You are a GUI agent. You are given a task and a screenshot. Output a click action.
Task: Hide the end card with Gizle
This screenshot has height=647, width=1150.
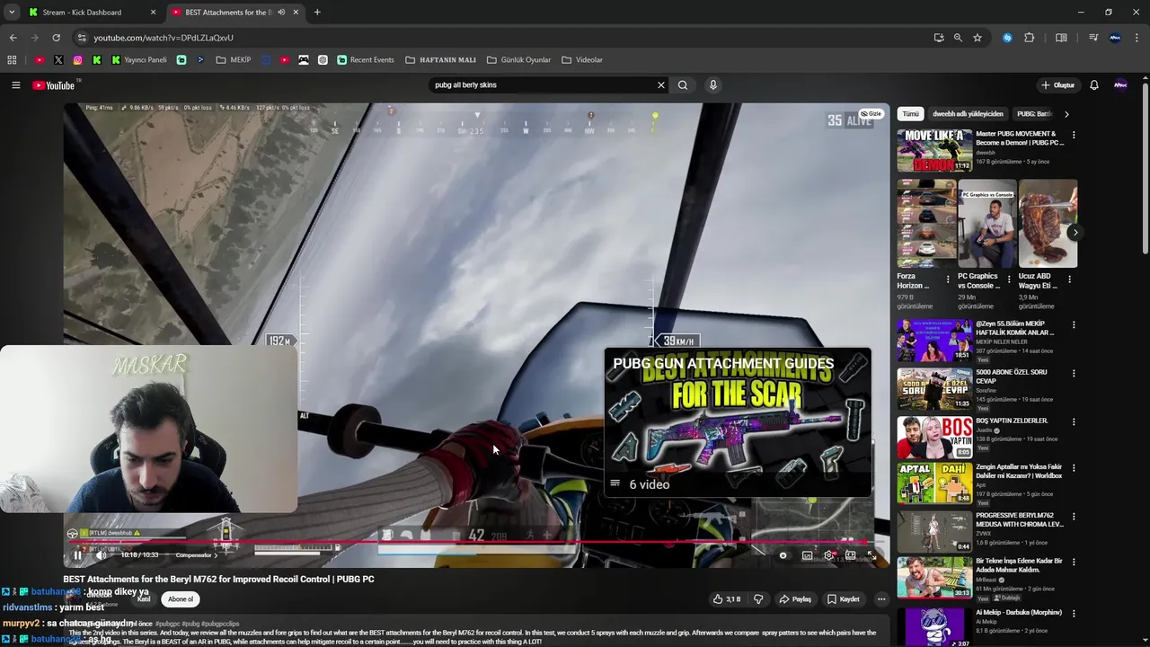871,114
